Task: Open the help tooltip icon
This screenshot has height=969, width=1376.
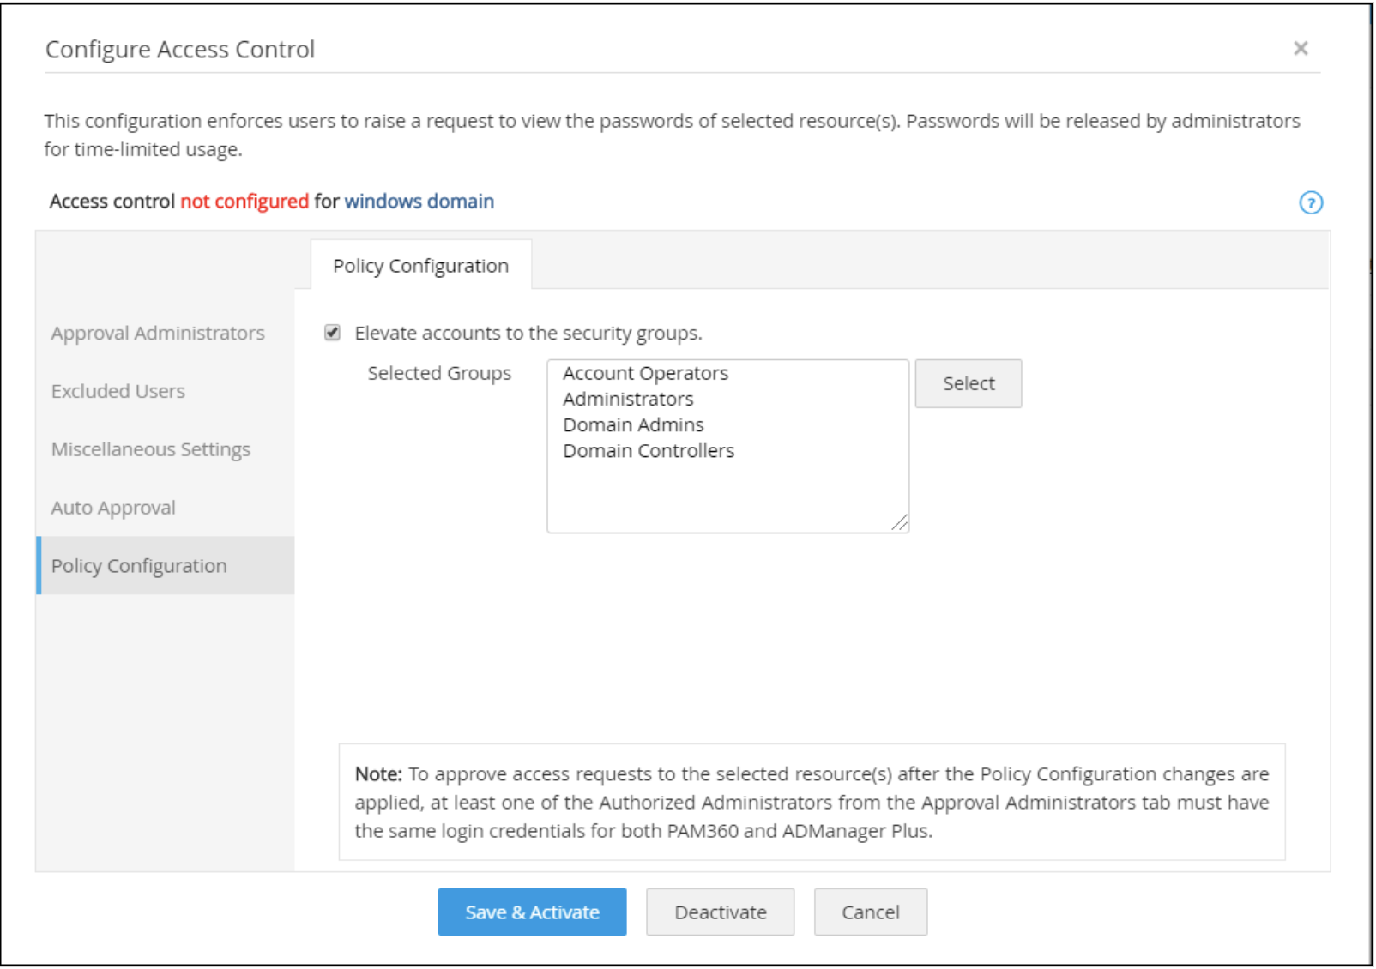Action: tap(1311, 202)
